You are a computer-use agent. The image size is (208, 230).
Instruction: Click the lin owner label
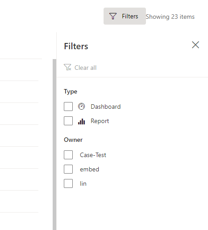[83, 183]
